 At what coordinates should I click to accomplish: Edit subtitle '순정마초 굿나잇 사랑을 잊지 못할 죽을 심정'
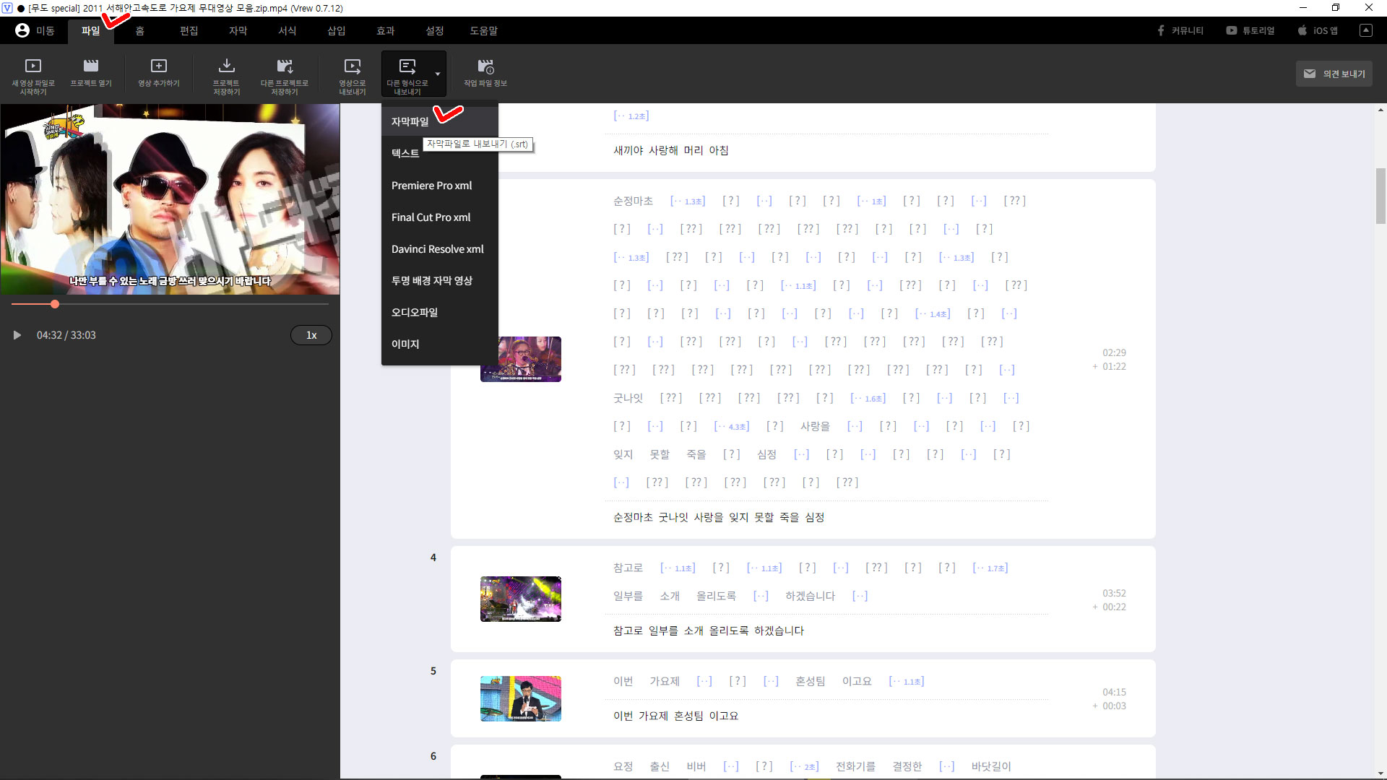click(x=719, y=517)
